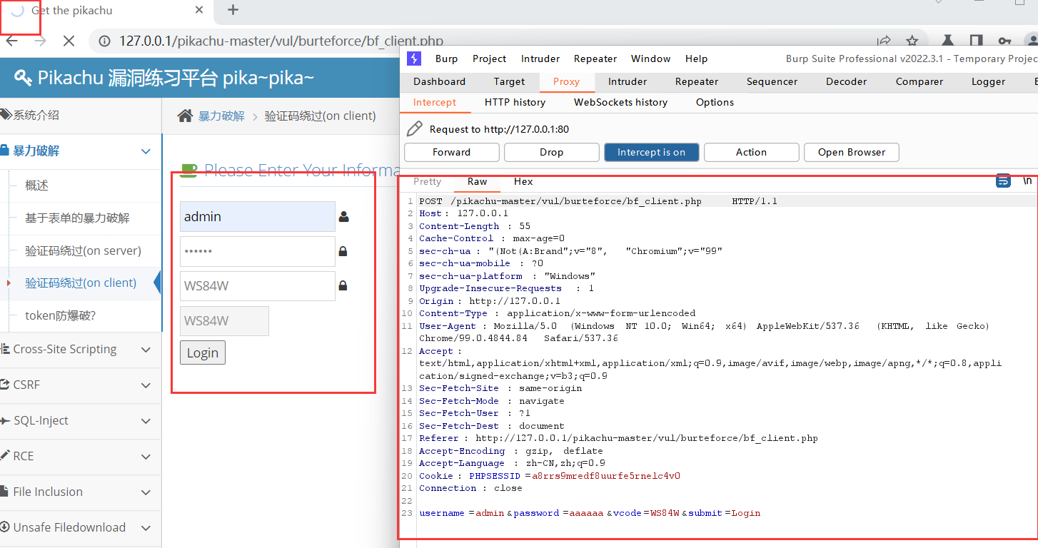Toggle the Intercept is on button
1038x548 pixels.
tap(651, 152)
